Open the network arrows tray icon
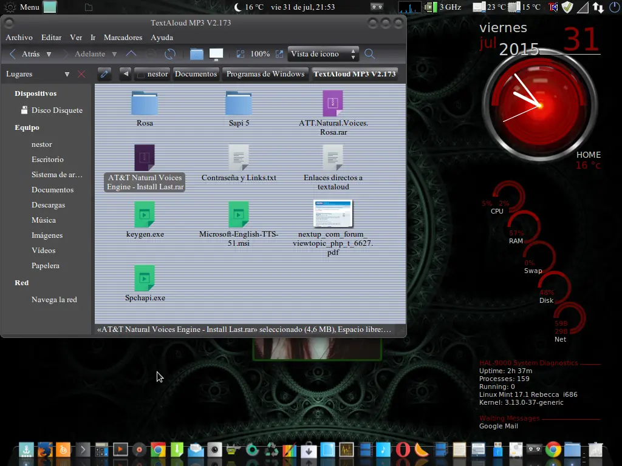 [x=598, y=7]
